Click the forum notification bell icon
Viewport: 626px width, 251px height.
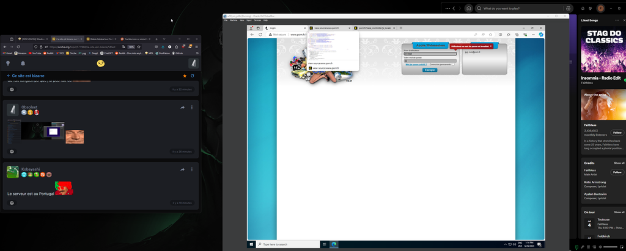coord(23,63)
